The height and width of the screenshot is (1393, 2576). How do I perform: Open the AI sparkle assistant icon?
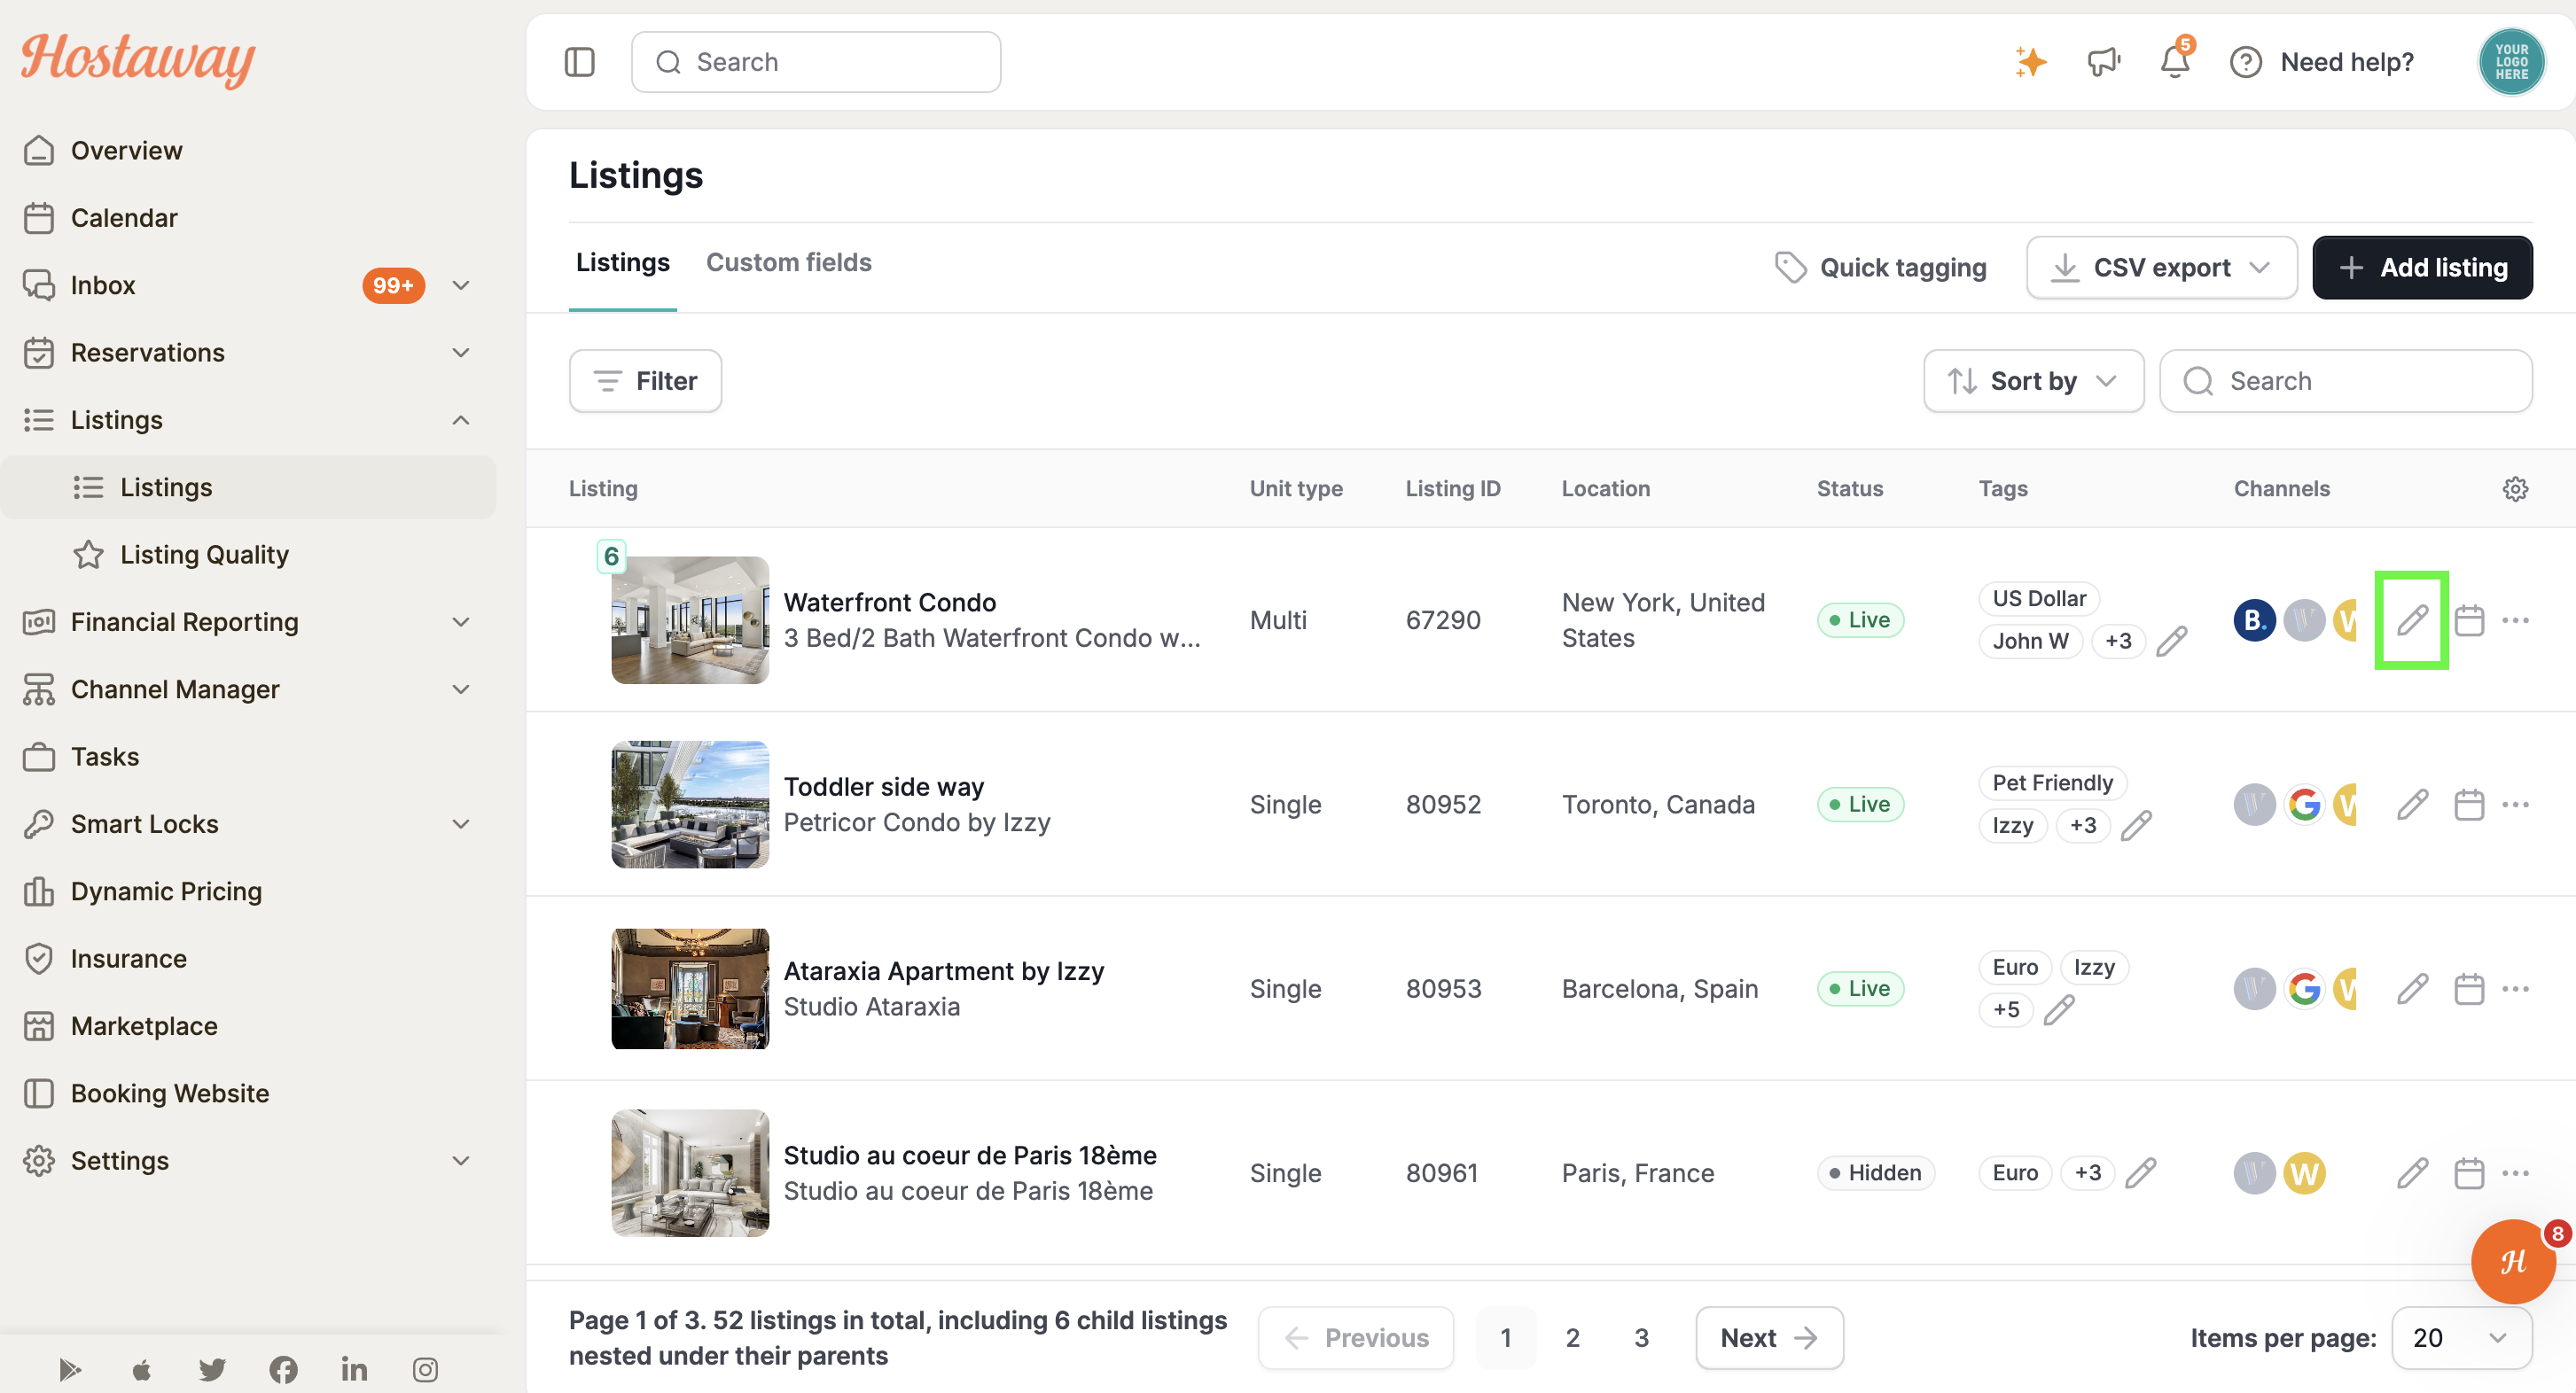click(2030, 62)
